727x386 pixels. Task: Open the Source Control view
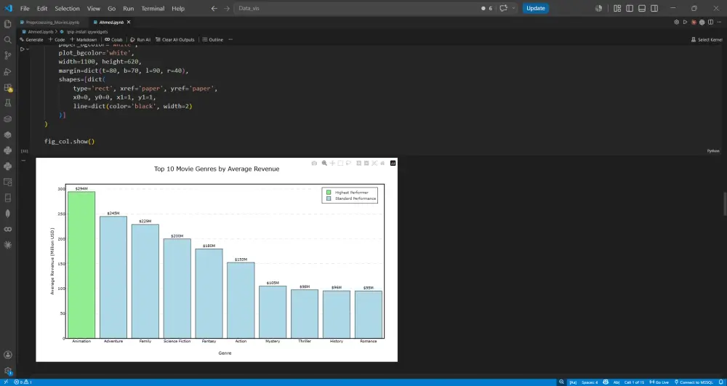coord(7,55)
